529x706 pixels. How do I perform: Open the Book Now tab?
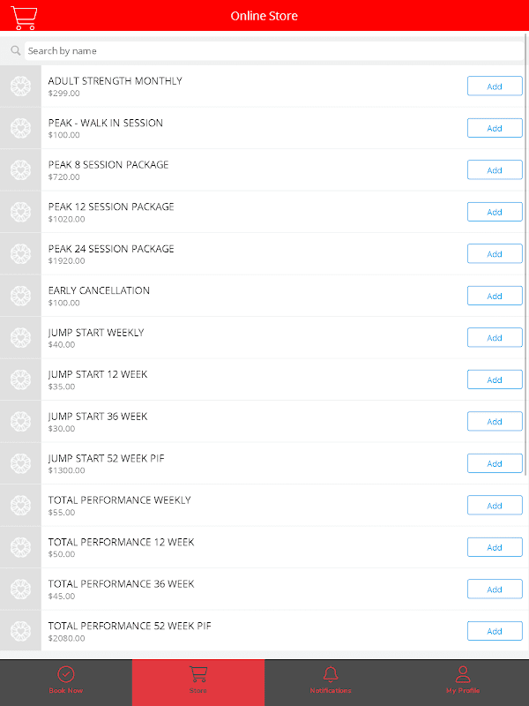(65, 681)
